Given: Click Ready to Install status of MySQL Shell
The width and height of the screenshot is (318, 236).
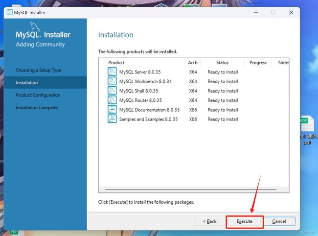Looking at the screenshot, I should pos(223,91).
